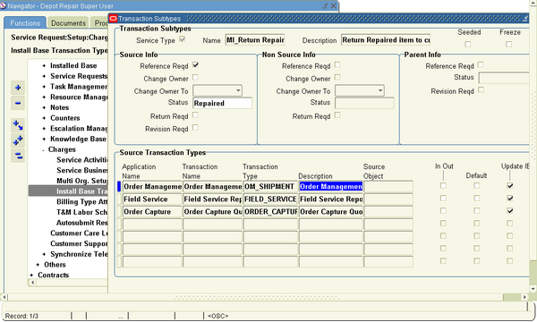
Task: Click the collapse (minus) navigator button
Action: (18, 103)
